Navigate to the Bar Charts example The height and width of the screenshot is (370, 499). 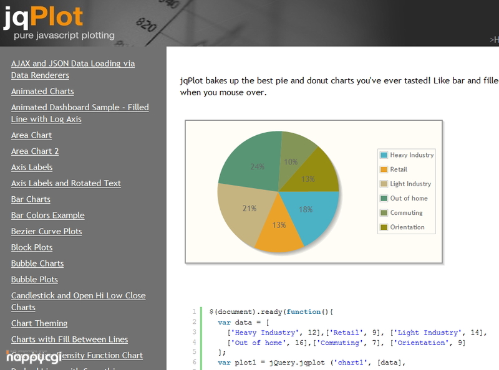(31, 199)
